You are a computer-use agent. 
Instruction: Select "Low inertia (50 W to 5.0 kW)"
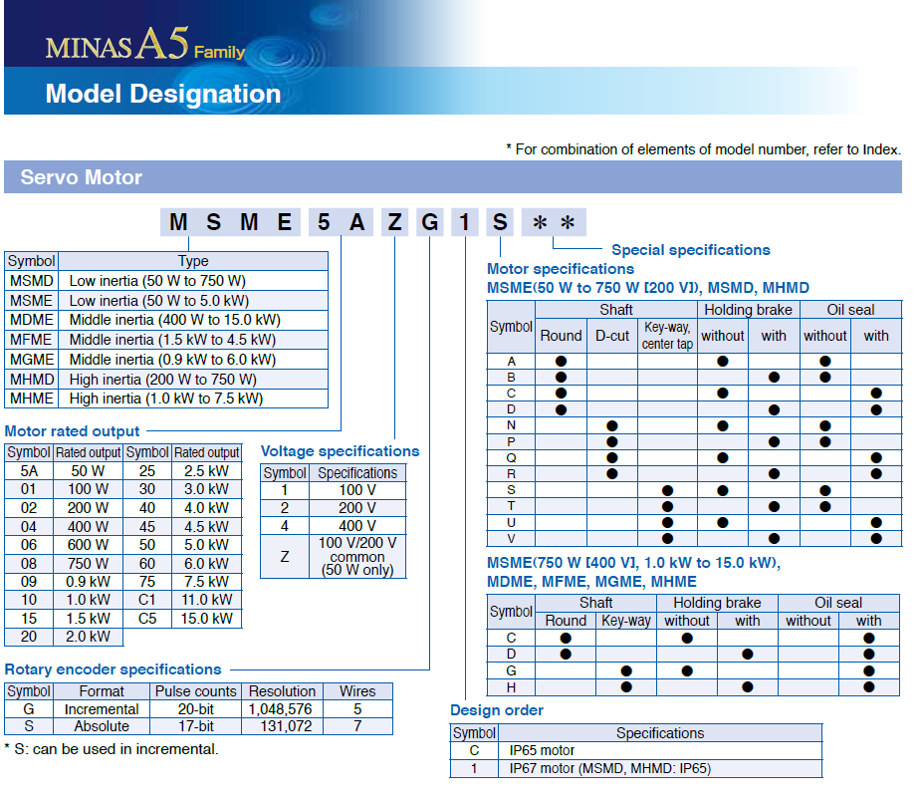[x=159, y=301]
